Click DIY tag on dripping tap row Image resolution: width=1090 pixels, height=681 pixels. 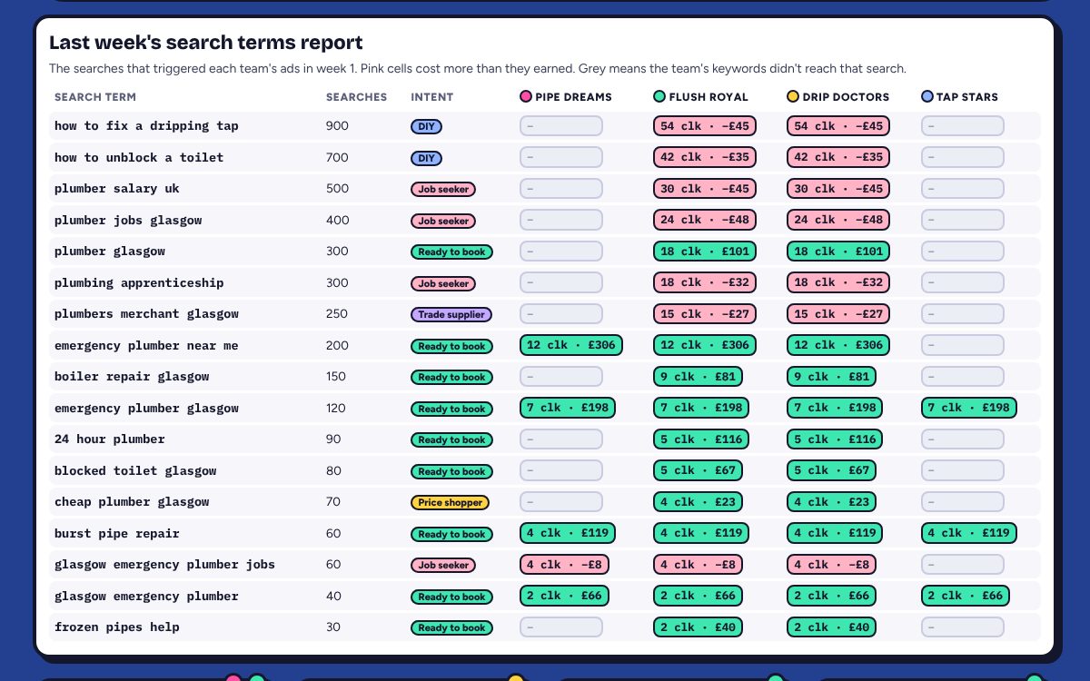[x=426, y=127]
